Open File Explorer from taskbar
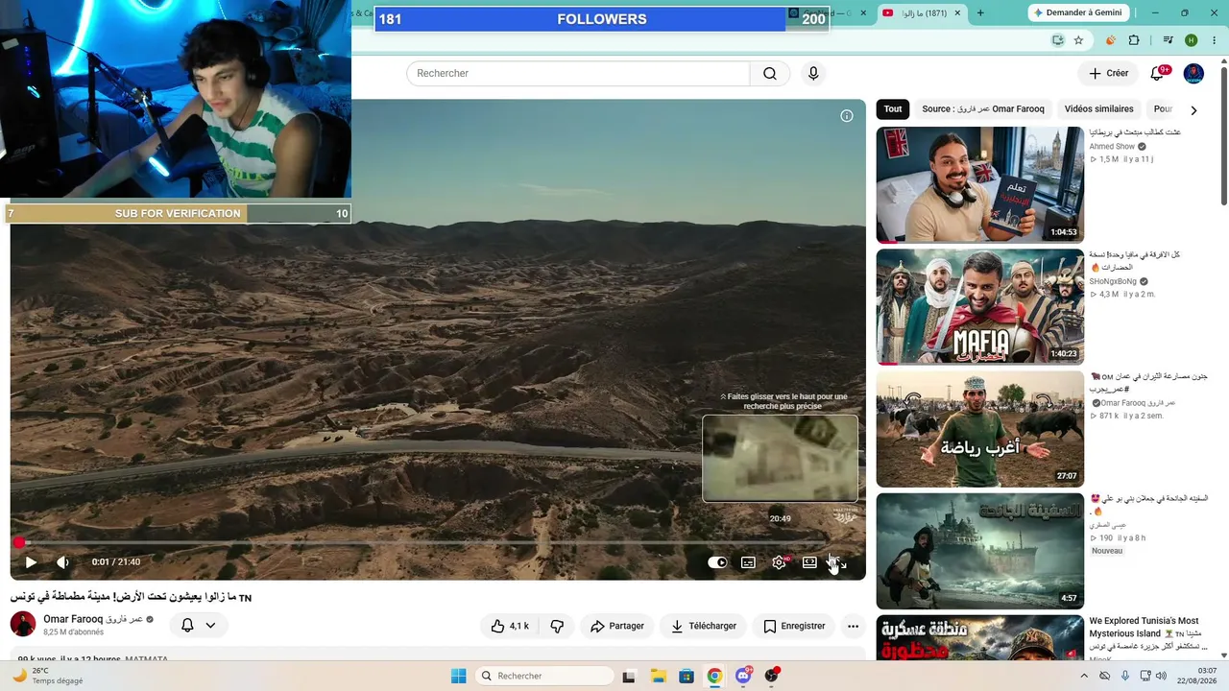 coord(659,676)
